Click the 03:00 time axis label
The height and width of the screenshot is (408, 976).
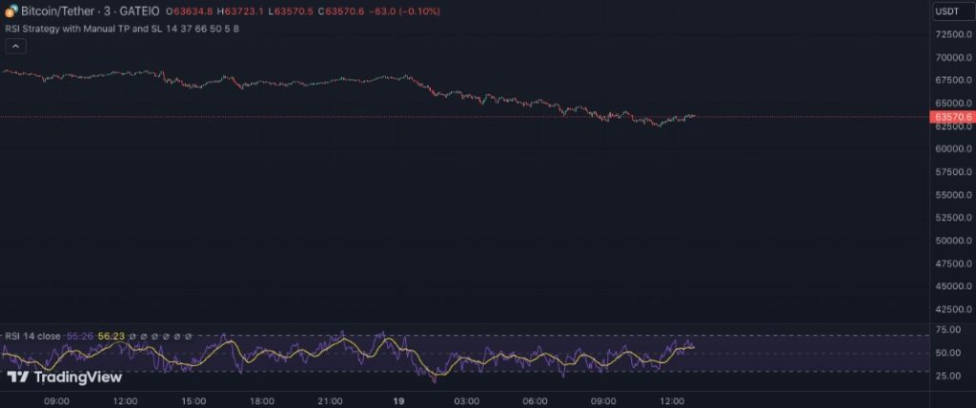tap(467, 401)
